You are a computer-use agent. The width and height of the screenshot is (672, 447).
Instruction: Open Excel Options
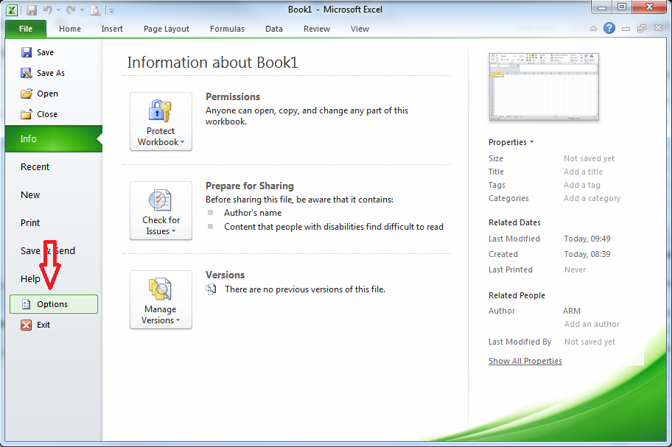pos(54,304)
